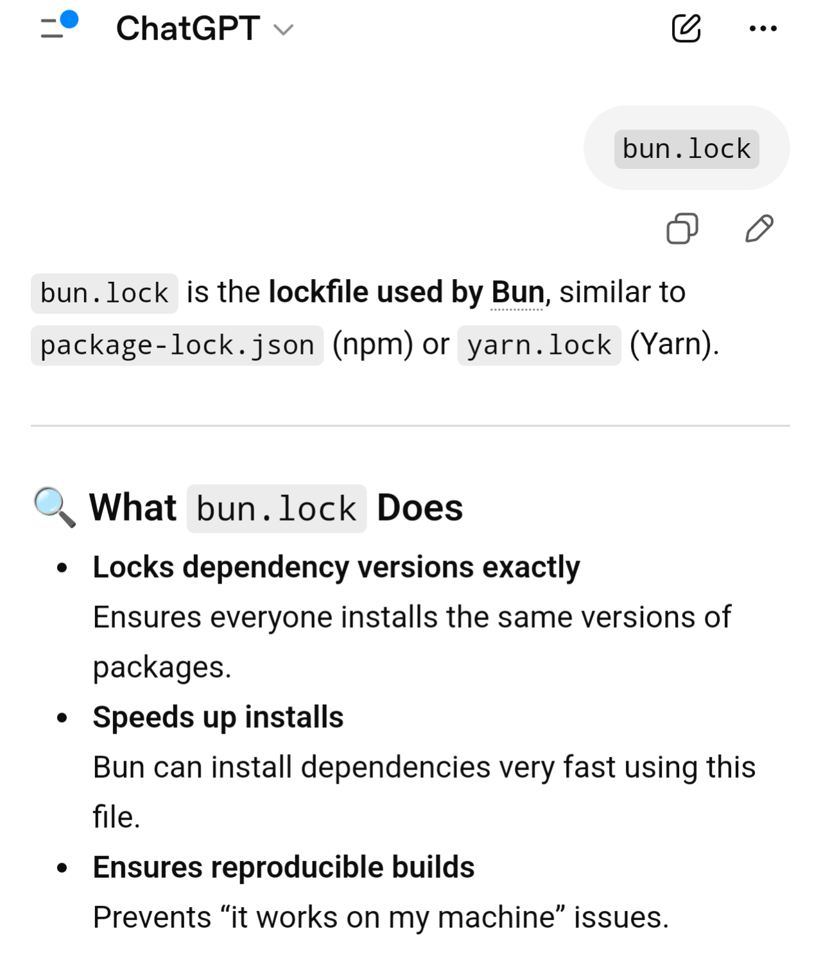
Task: Start a new chat with compose icon
Action: click(x=686, y=28)
